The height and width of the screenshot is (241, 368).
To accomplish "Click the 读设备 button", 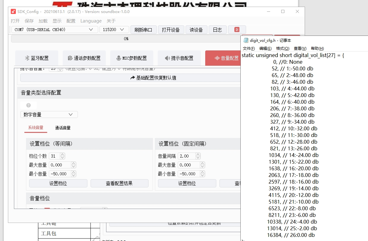I will click(x=196, y=29).
